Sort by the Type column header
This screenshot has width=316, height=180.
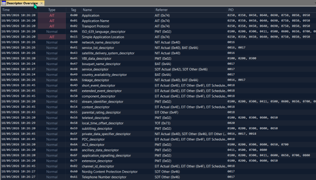tap(52, 10)
